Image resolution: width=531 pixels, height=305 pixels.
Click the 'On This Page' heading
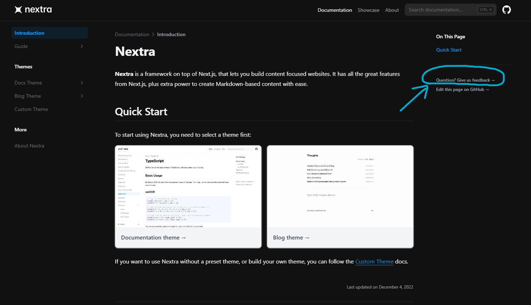coord(450,37)
